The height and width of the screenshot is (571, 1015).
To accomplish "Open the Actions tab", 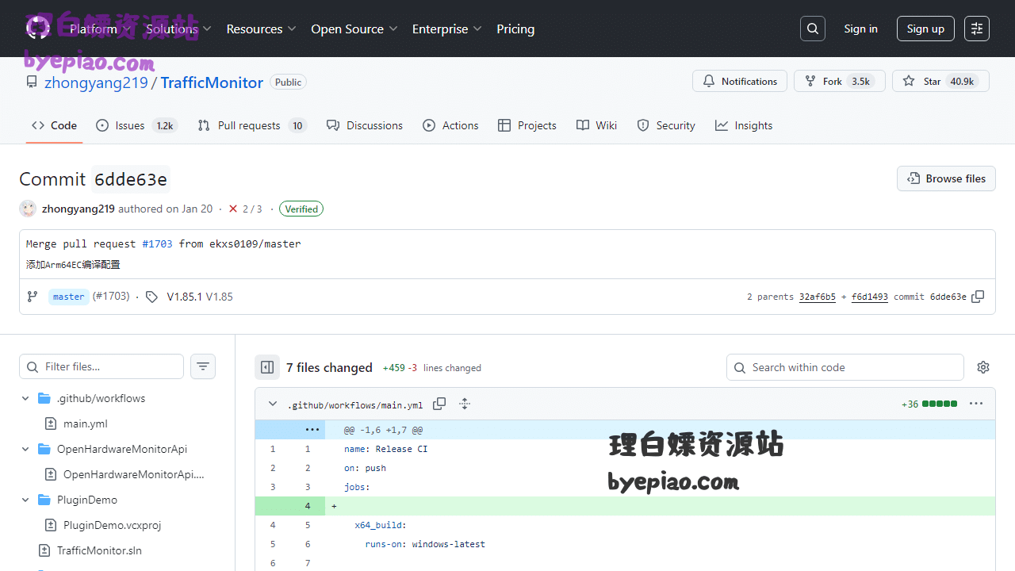I will pos(450,125).
